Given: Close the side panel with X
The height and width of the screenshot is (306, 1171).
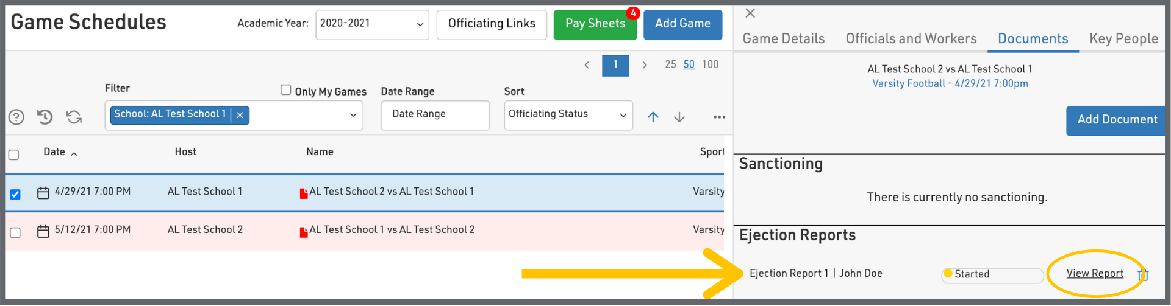Looking at the screenshot, I should [x=751, y=13].
